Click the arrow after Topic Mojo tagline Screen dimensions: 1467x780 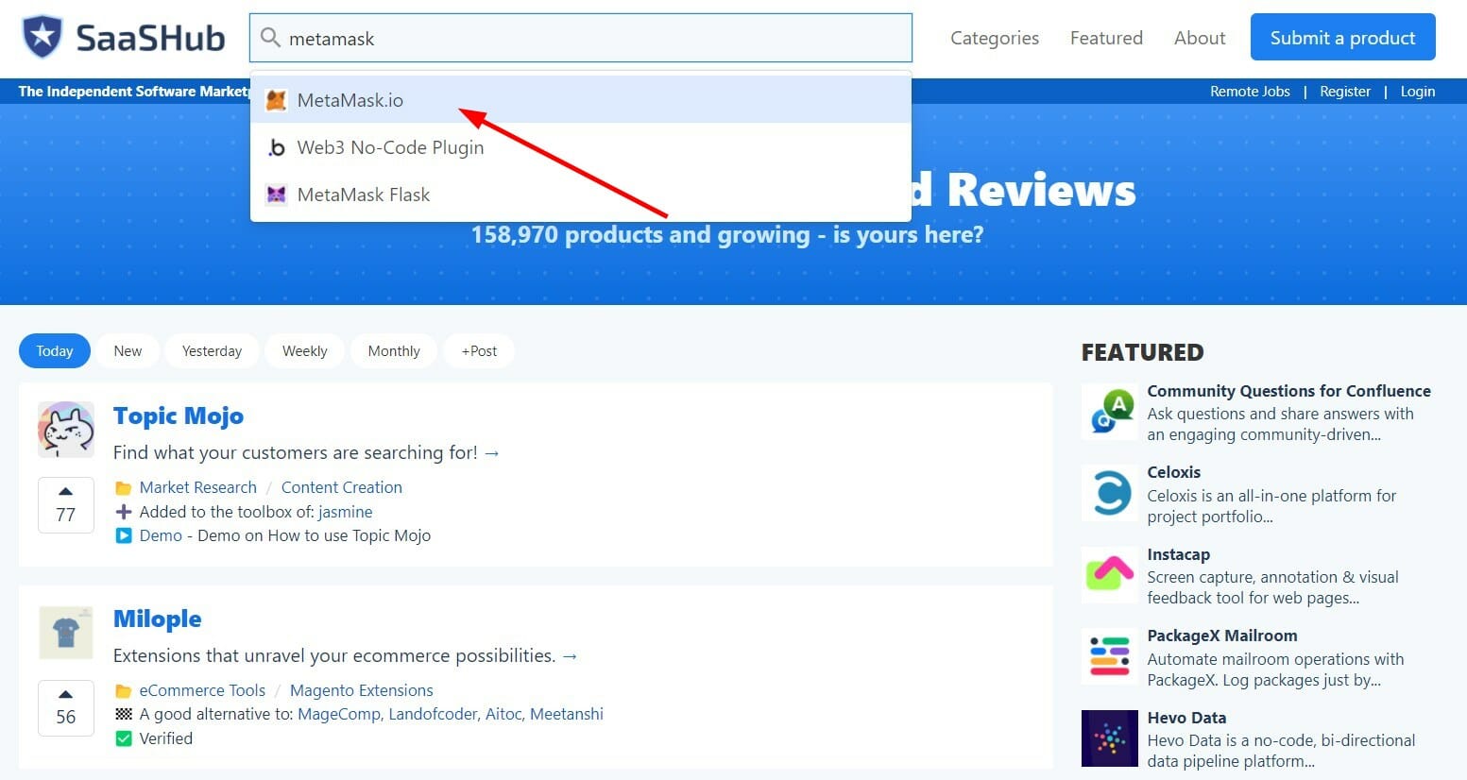(x=492, y=453)
